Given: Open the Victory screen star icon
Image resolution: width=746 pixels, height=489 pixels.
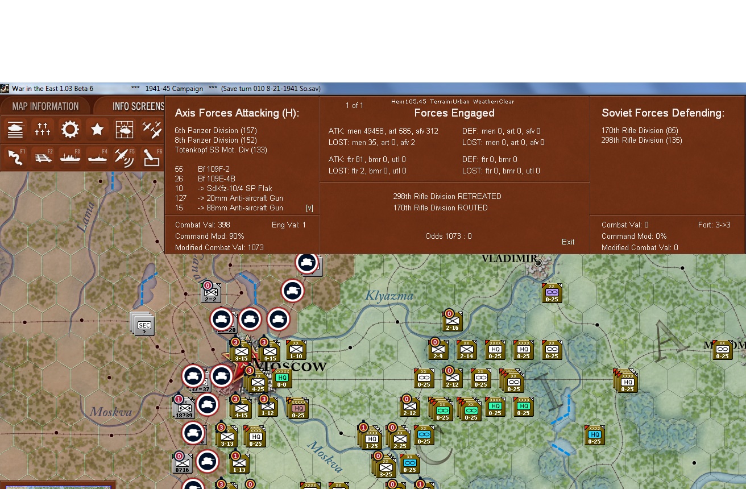Looking at the screenshot, I should coord(97,130).
